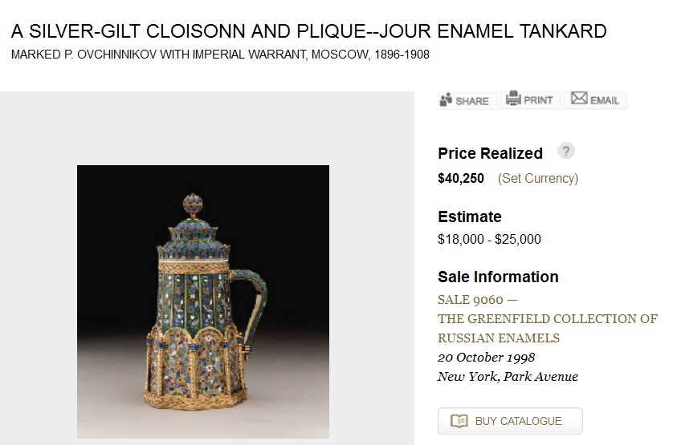Open the Price Realized help question mark

(566, 152)
